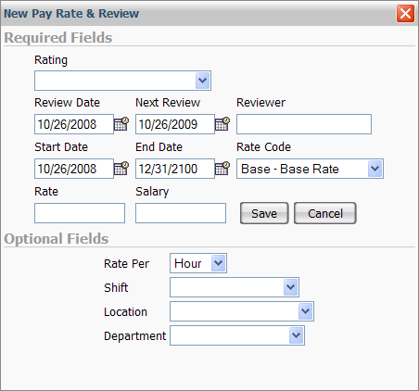419x391 pixels.
Task: Open the Next Review calendar picker
Action: (x=222, y=124)
